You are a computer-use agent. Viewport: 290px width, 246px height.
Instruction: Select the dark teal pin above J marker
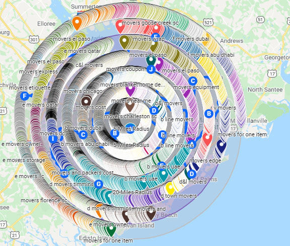pos(151,60)
